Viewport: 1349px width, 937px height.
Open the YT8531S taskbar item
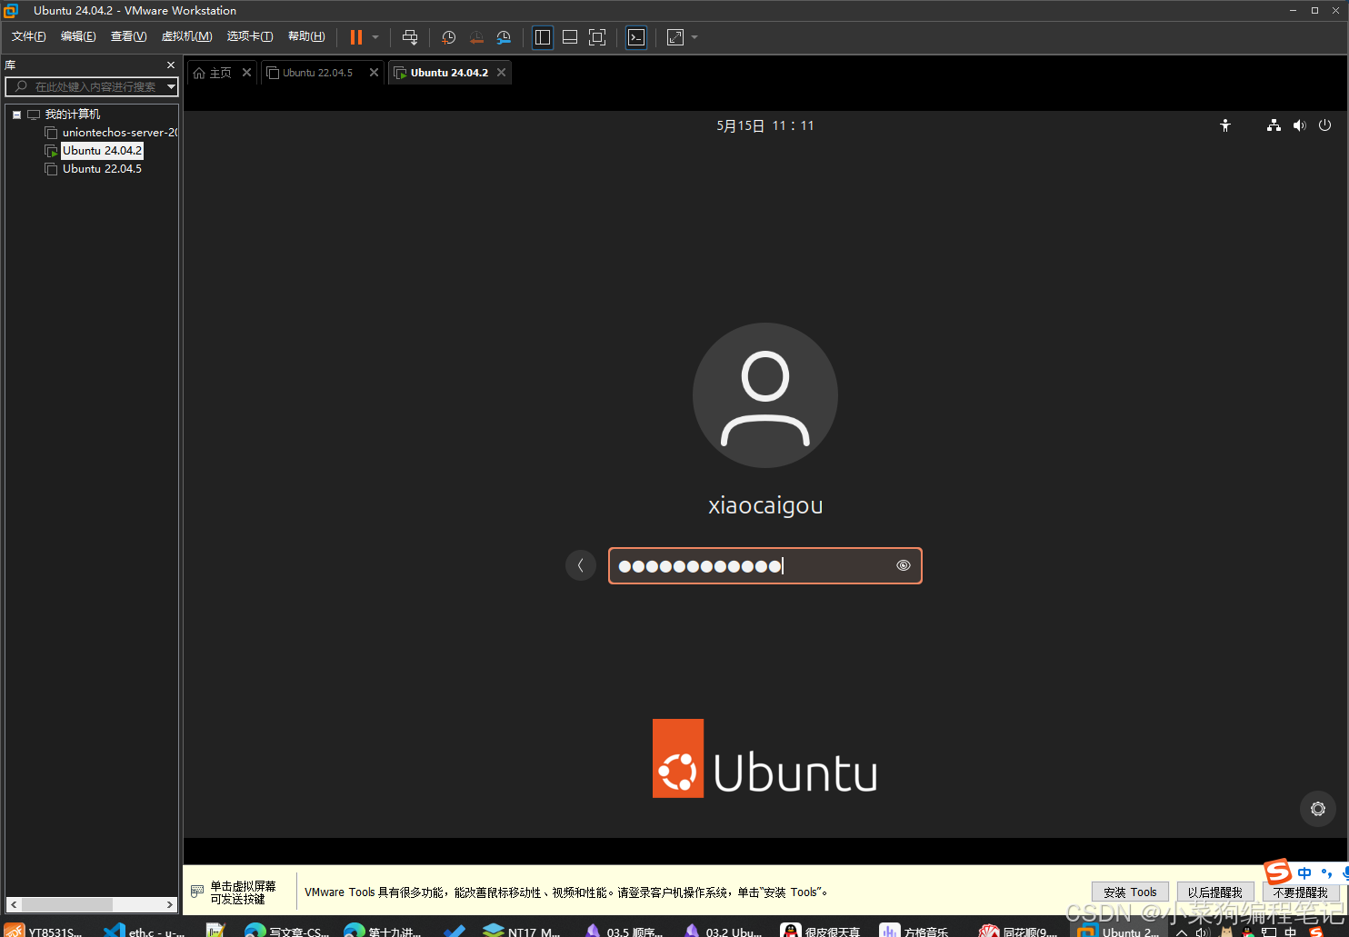pyautogui.click(x=44, y=930)
